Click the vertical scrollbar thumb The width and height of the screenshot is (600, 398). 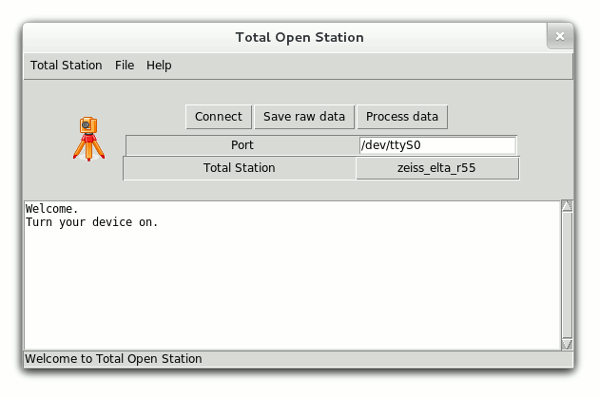(x=567, y=275)
